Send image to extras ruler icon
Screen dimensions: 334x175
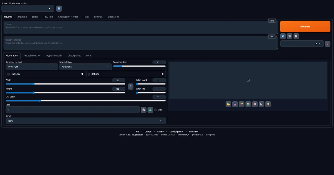[261, 104]
